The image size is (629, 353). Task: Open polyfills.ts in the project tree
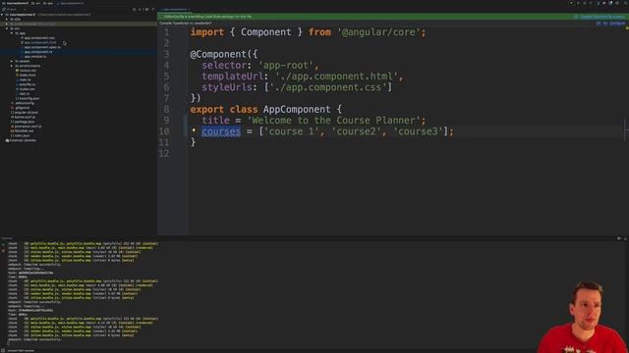click(28, 84)
